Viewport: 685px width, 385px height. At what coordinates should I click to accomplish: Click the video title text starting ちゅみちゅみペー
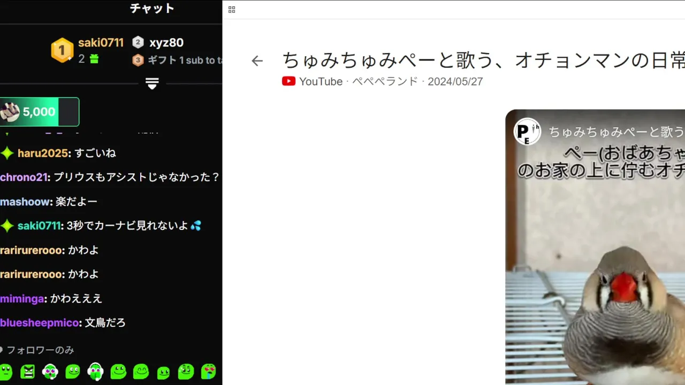[x=483, y=60]
